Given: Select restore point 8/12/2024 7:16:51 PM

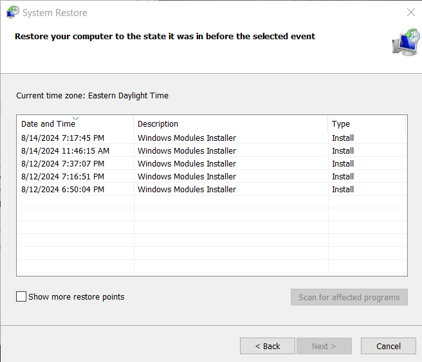Looking at the screenshot, I should 212,176.
